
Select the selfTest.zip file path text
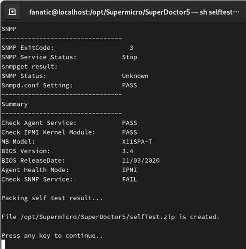98,217
